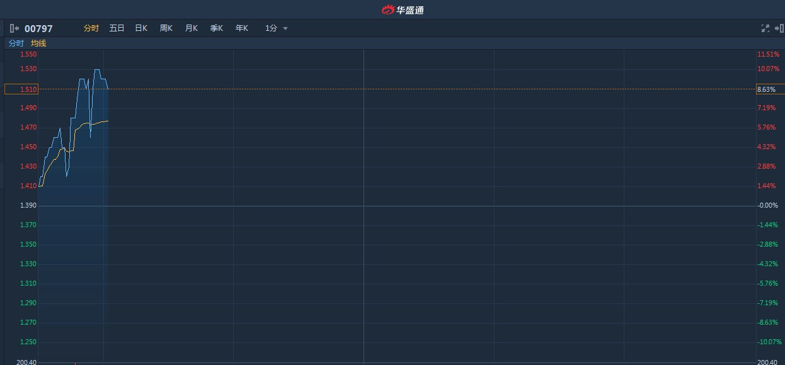Select the 年K chart tab
This screenshot has height=365, width=785.
coord(242,28)
